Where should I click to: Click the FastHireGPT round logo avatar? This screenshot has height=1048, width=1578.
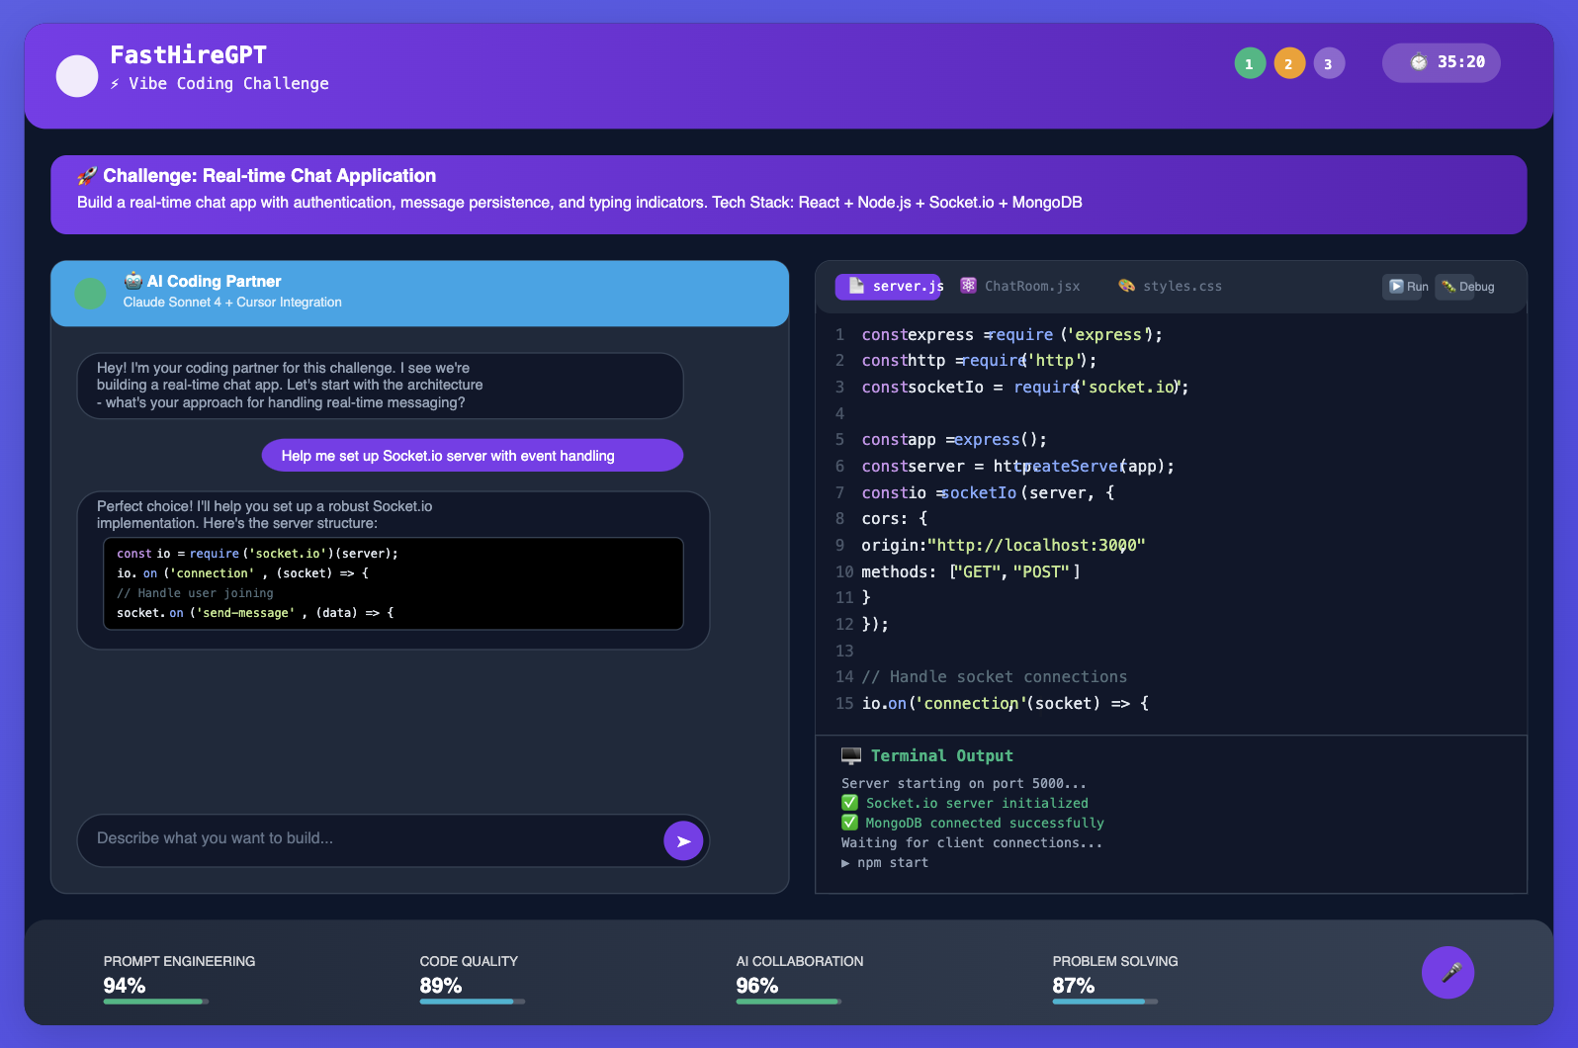pos(77,76)
